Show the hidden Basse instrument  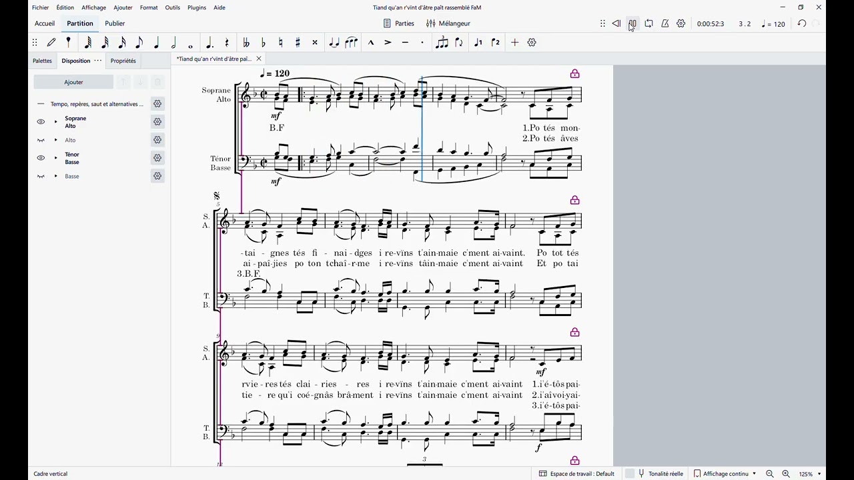click(x=41, y=176)
